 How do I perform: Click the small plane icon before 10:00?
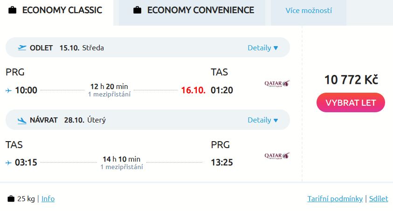[x=8, y=90]
